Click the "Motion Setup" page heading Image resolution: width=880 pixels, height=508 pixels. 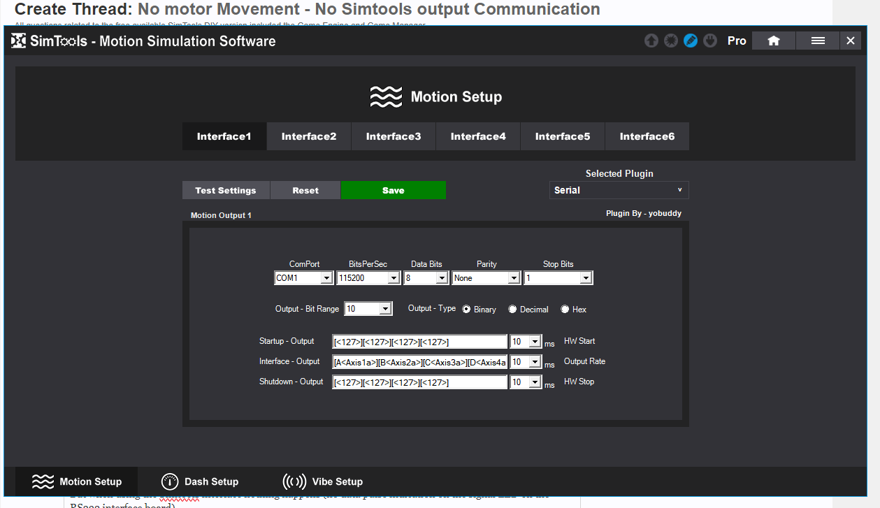[456, 96]
